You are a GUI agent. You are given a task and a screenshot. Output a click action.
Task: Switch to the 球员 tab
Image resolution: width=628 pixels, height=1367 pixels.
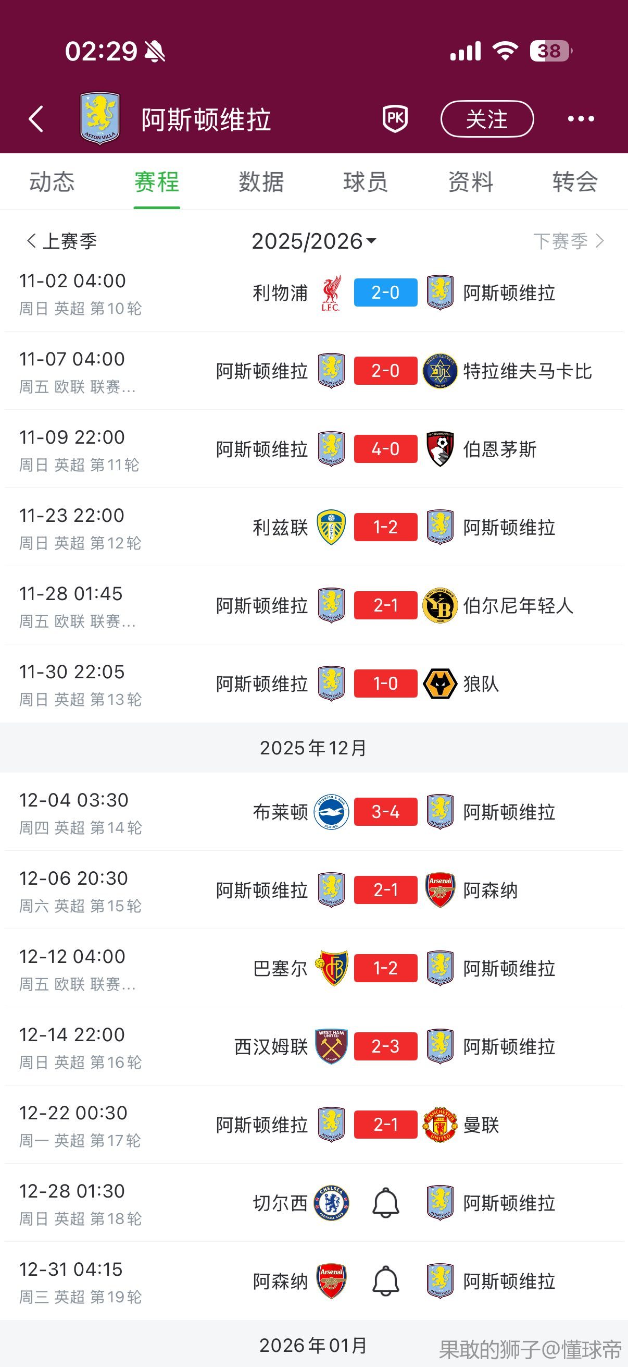click(366, 182)
